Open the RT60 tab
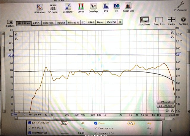Image resolution: width=190 pixels, height=136 pixels. [x=91, y=22]
